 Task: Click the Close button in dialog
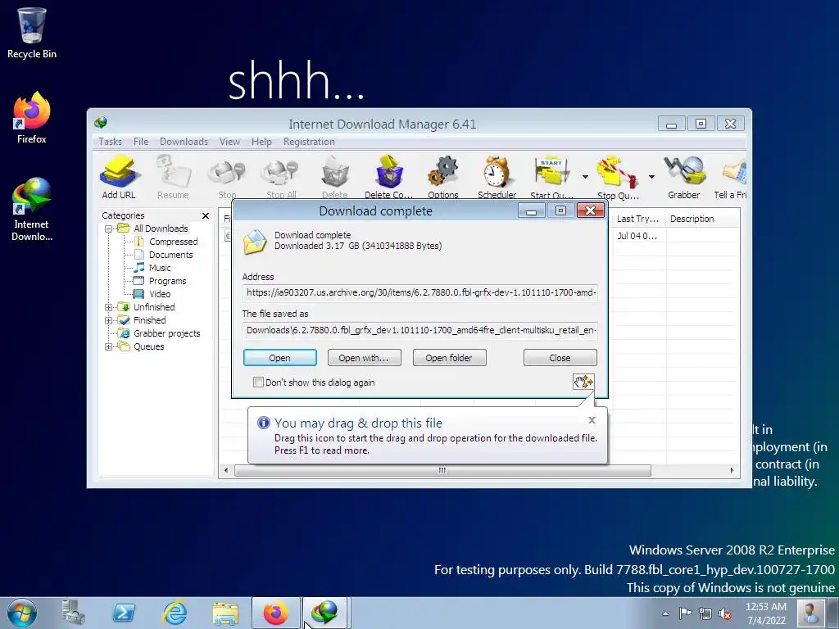pos(560,358)
